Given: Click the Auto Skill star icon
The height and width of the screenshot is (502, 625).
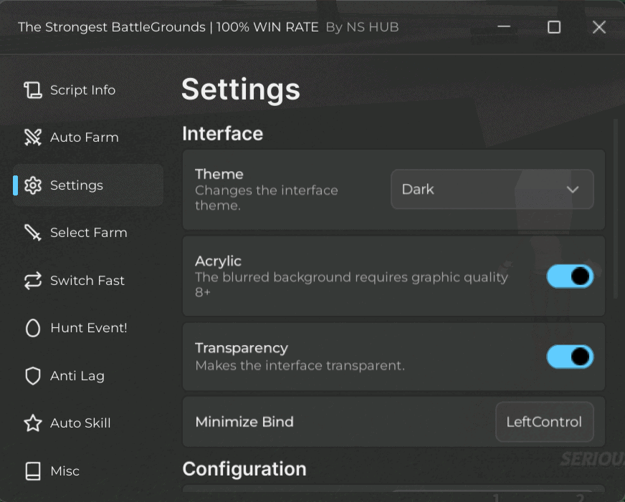Looking at the screenshot, I should (33, 423).
